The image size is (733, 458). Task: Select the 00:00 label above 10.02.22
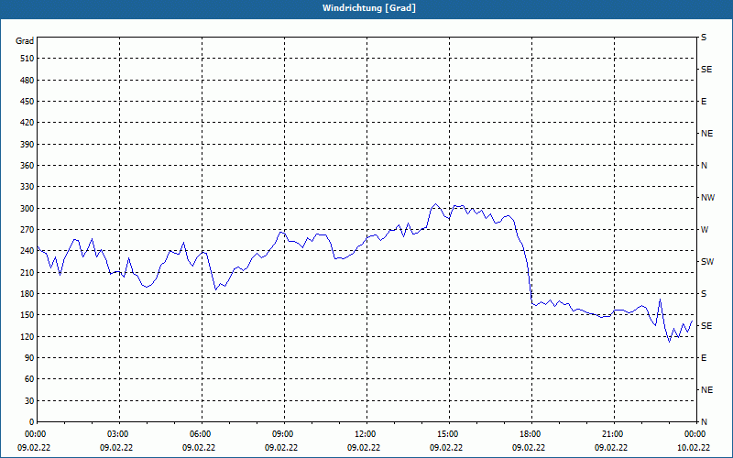695,434
